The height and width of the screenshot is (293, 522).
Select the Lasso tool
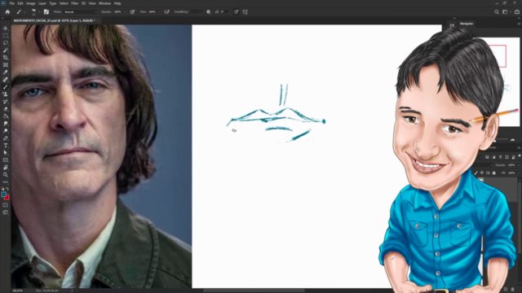click(x=6, y=43)
